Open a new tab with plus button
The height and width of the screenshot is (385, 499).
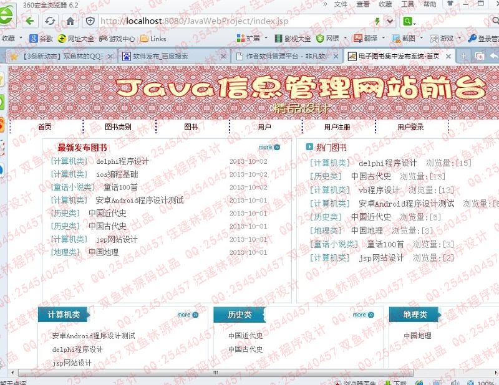(x=463, y=56)
